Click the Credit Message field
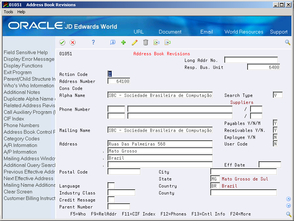Screen dimensions: 294x221 [x=111, y=200]
